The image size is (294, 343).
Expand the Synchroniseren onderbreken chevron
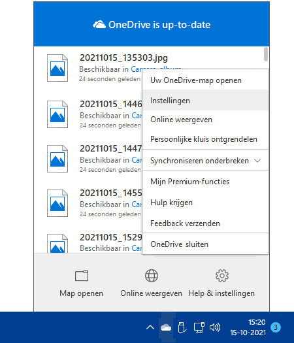[x=257, y=161]
